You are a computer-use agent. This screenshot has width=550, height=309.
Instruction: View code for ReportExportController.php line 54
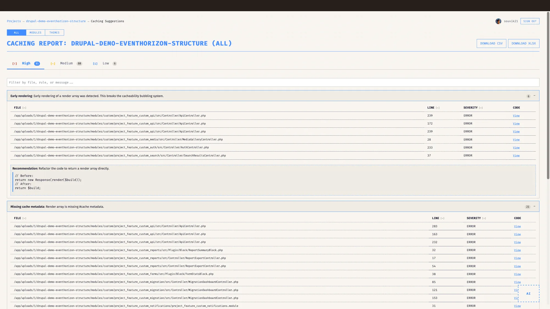click(x=517, y=266)
